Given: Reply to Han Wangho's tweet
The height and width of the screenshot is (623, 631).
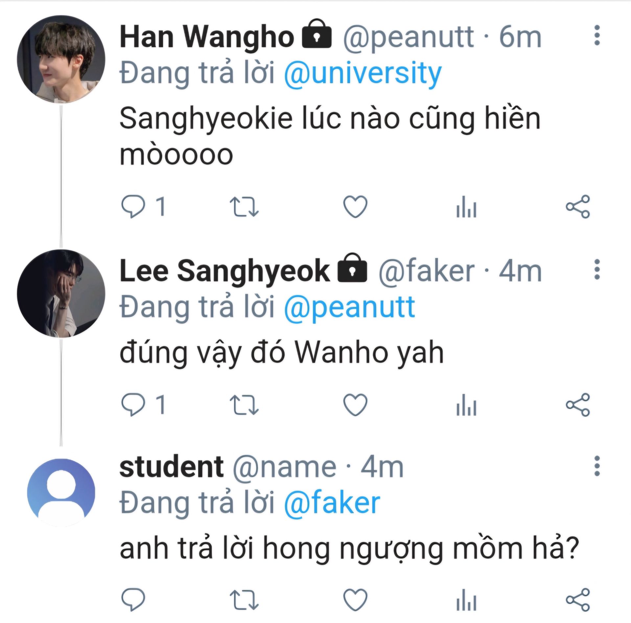Looking at the screenshot, I should coord(133,206).
